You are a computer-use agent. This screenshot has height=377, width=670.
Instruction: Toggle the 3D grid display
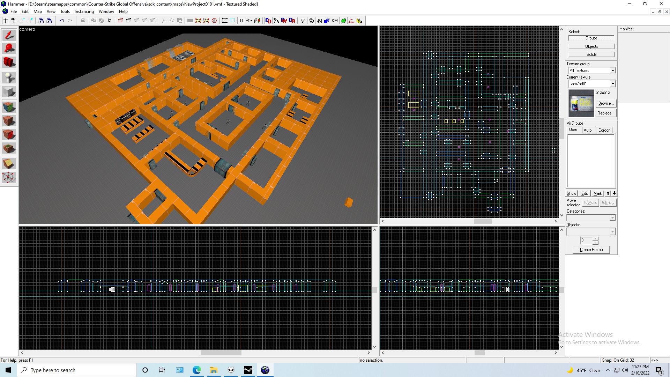(14, 21)
